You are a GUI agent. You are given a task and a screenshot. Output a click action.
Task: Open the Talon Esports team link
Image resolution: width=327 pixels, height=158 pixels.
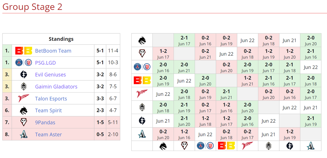[51, 99]
